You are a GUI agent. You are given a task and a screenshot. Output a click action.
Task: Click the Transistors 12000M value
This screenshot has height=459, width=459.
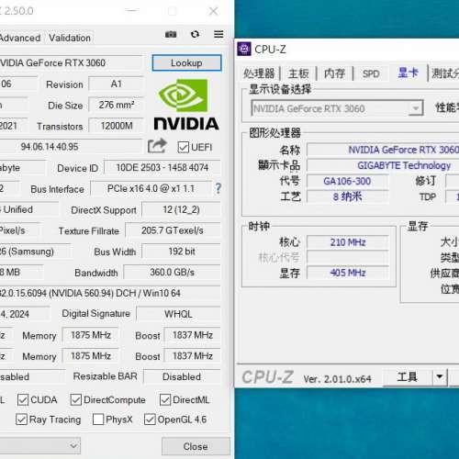click(116, 126)
